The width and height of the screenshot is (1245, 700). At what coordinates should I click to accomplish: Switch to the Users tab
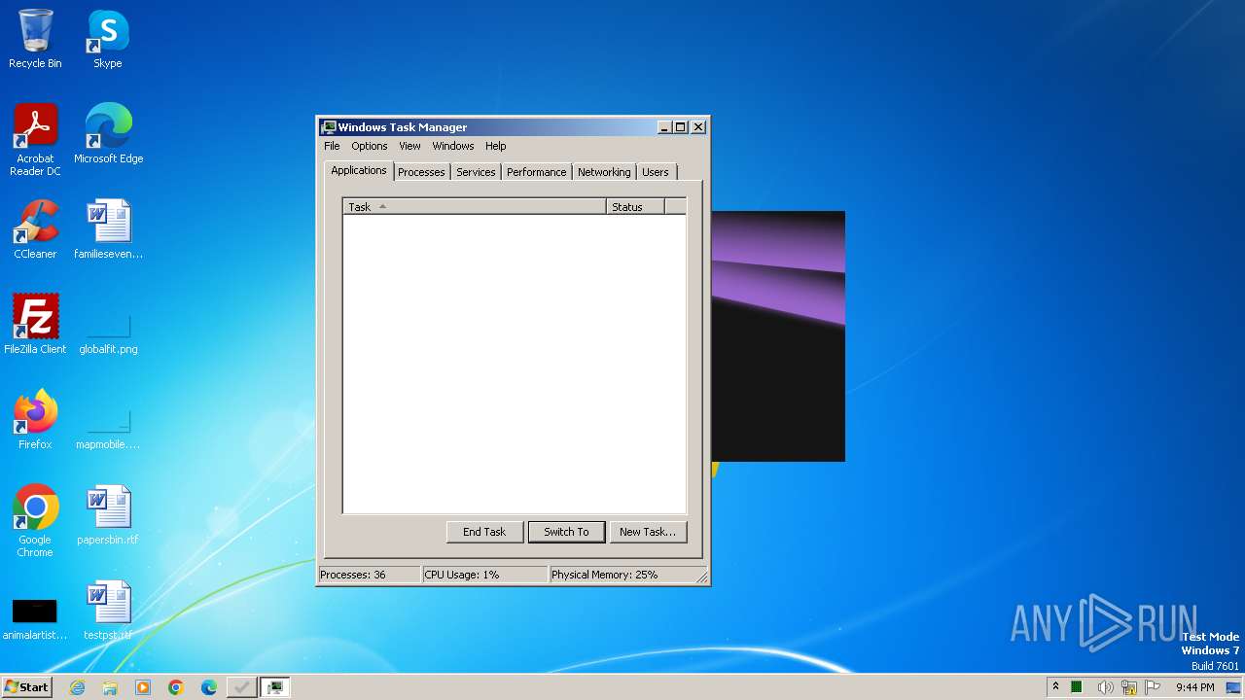[656, 172]
